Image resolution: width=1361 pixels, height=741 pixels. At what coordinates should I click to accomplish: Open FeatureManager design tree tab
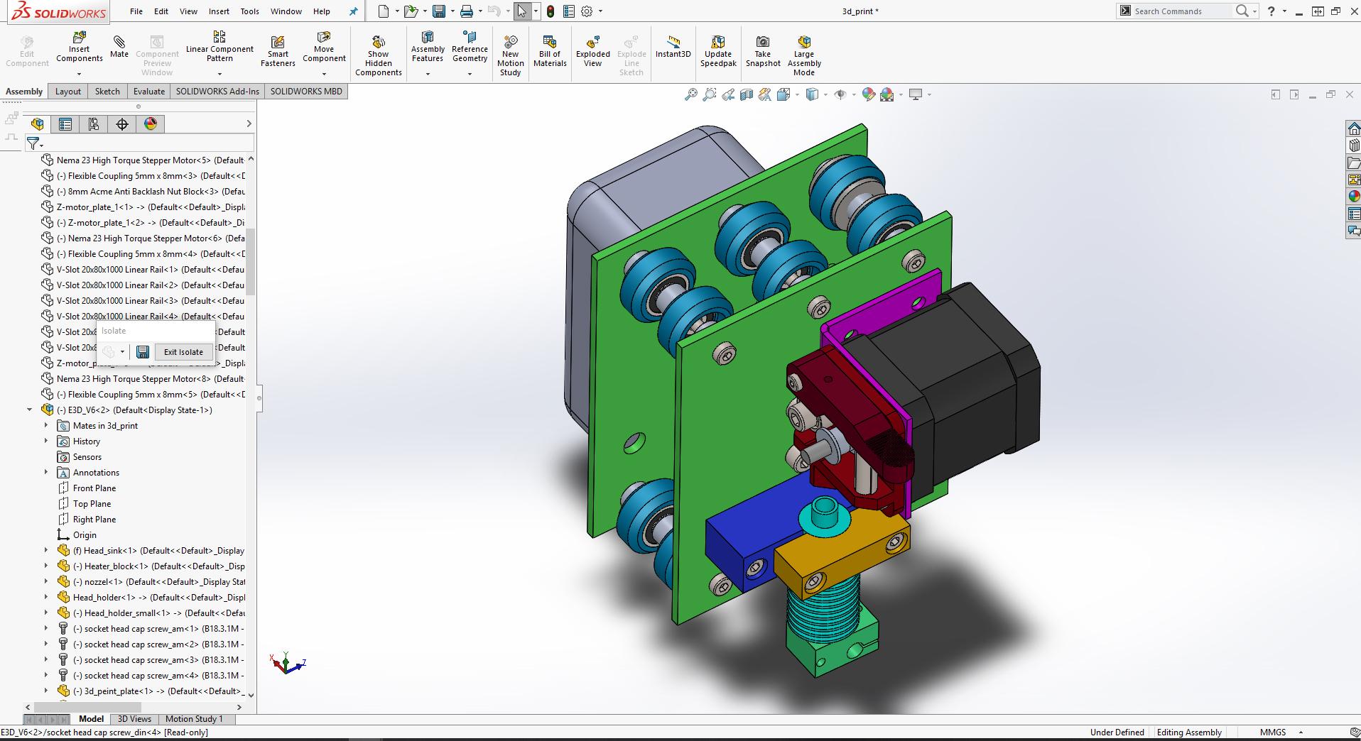pos(38,124)
